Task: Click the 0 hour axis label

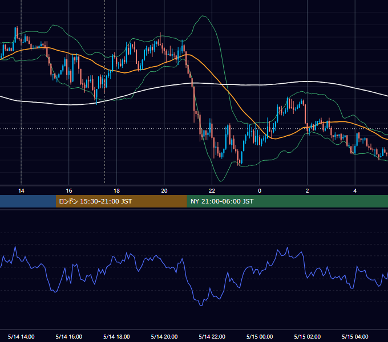Action: [x=260, y=191]
